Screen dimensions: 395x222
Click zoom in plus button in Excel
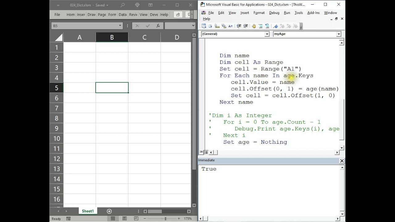tap(179, 219)
